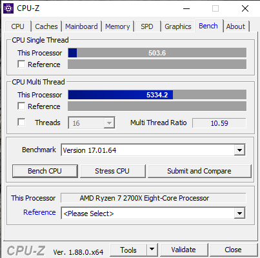Image resolution: width=260 pixels, height=258 pixels.
Task: Click the CPU-Z app icon in title bar
Action: click(x=8, y=8)
